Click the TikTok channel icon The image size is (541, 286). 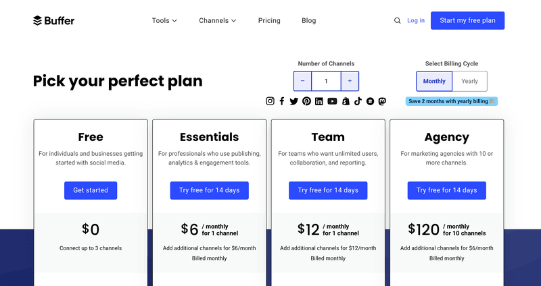pyautogui.click(x=358, y=101)
